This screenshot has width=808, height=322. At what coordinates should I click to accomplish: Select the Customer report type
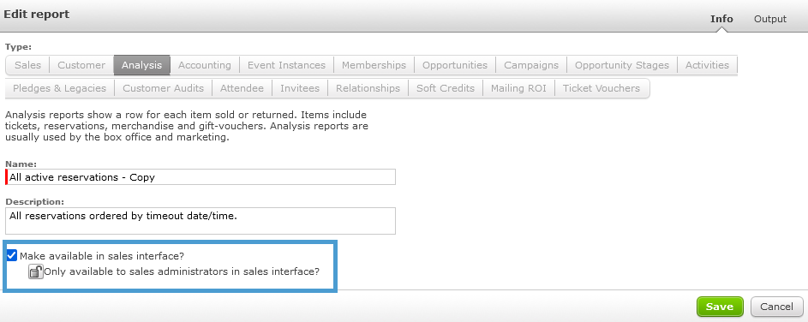click(x=81, y=65)
